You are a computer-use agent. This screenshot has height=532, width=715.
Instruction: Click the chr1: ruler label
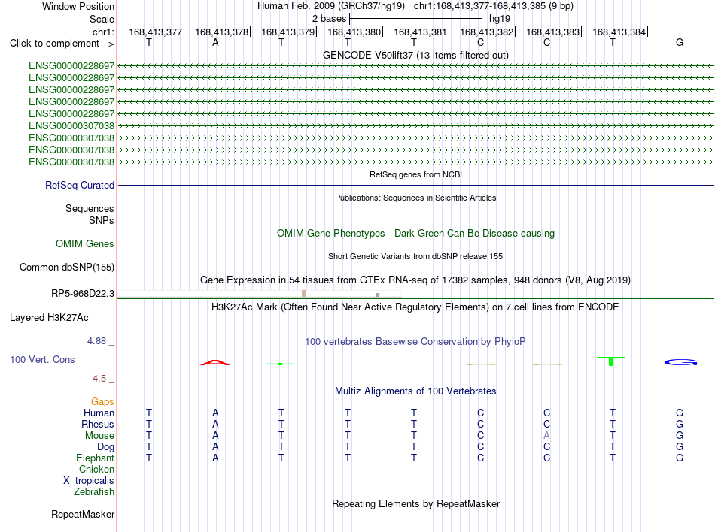pos(104,32)
